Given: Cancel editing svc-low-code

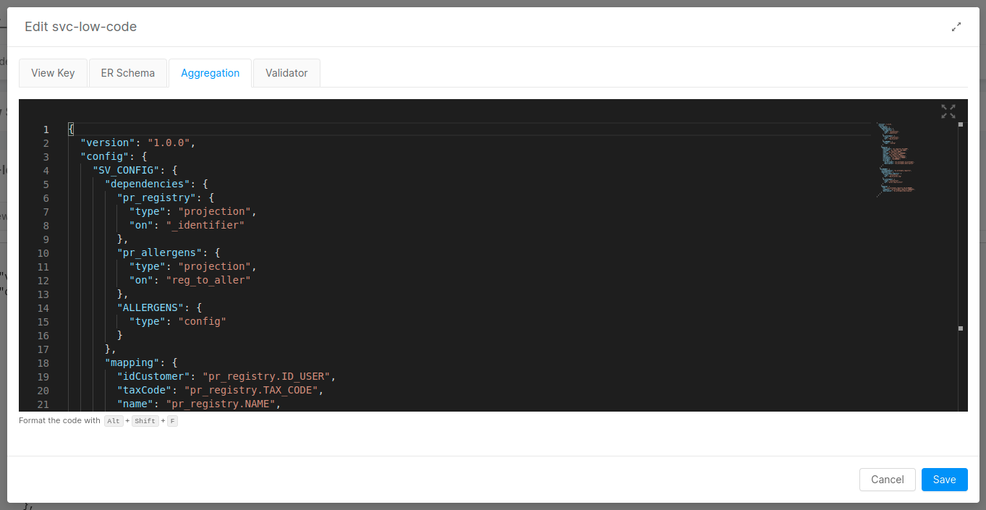Looking at the screenshot, I should [887, 479].
